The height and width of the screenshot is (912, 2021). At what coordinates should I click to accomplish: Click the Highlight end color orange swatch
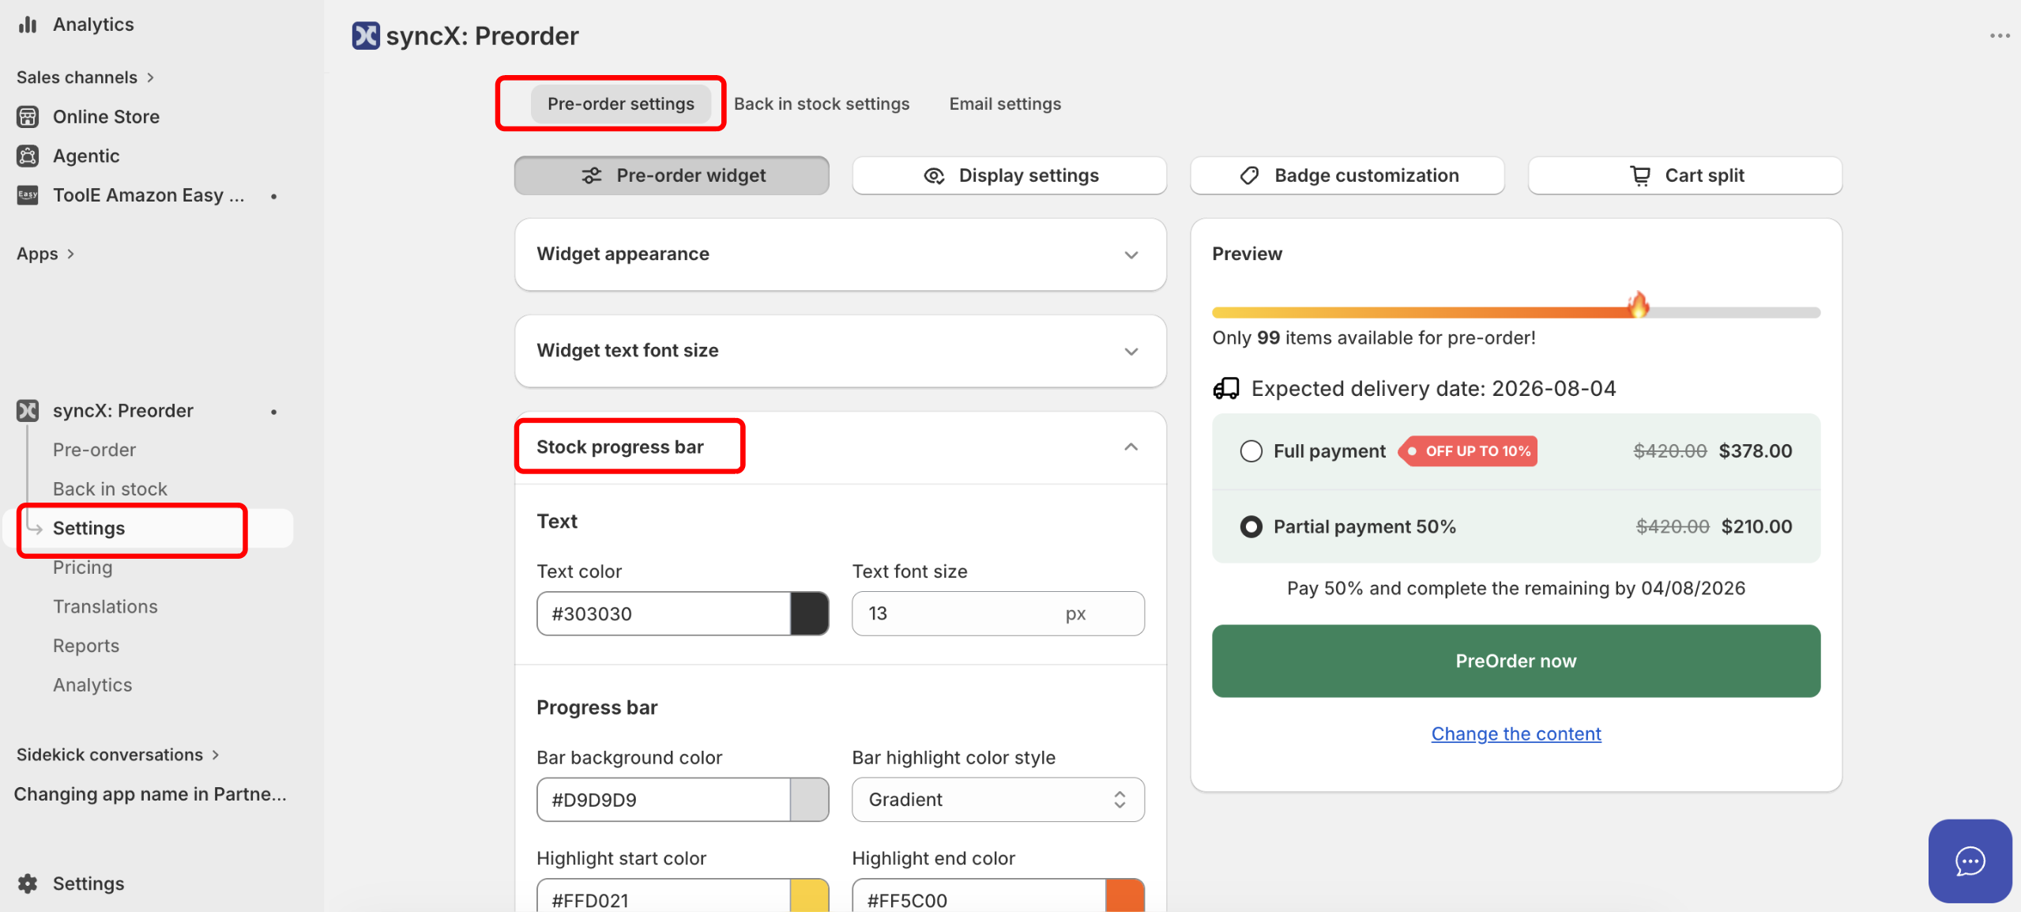[1125, 896]
